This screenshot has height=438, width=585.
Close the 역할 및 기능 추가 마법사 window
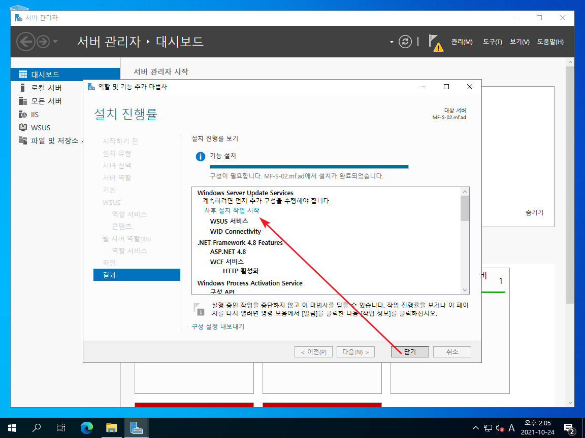[x=470, y=87]
